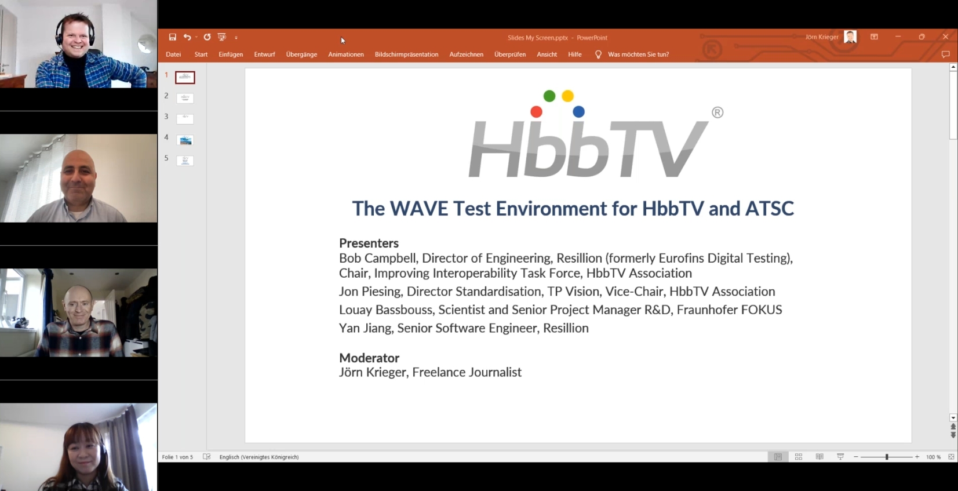
Task: Switch to reading view in status bar
Action: tap(819, 457)
